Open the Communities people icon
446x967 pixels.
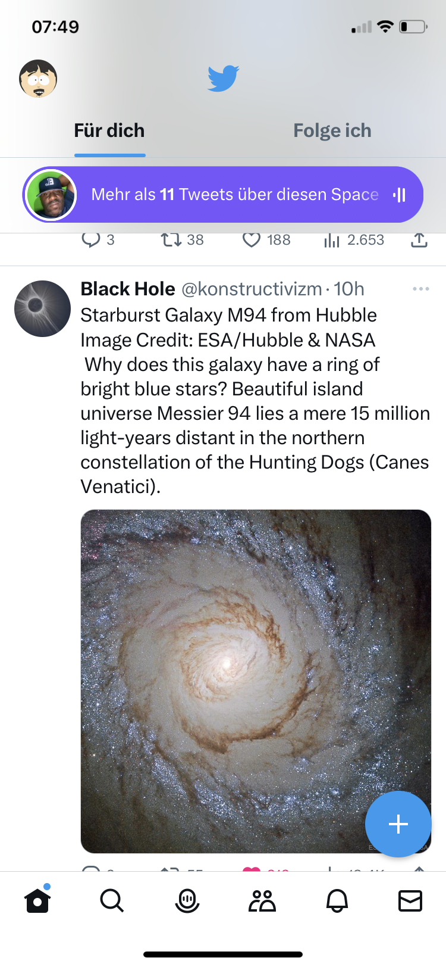coord(262,901)
